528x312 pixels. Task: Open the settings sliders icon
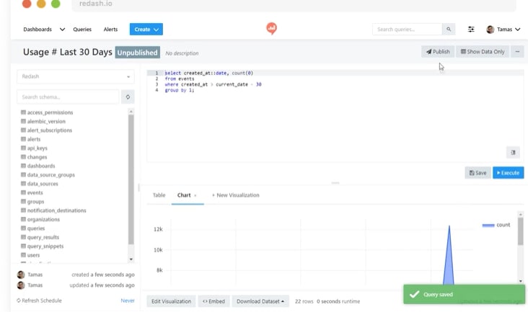pyautogui.click(x=471, y=30)
